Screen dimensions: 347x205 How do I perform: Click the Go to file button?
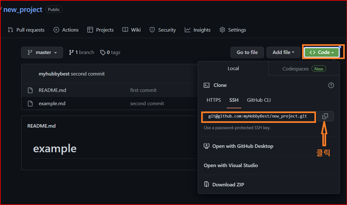pyautogui.click(x=247, y=52)
